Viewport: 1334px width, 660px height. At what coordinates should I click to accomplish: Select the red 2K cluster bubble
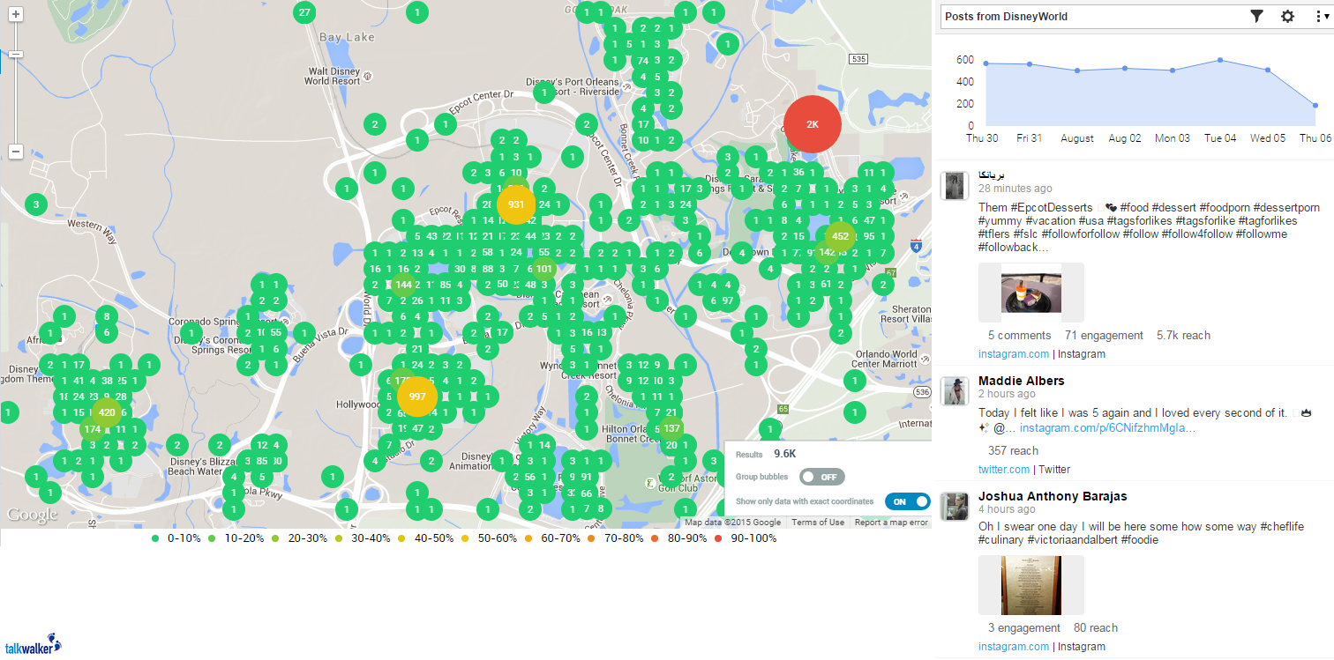tap(813, 124)
